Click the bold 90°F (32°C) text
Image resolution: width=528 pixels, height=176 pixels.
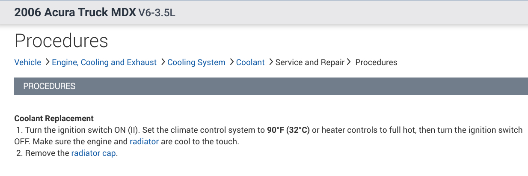pyautogui.click(x=288, y=130)
